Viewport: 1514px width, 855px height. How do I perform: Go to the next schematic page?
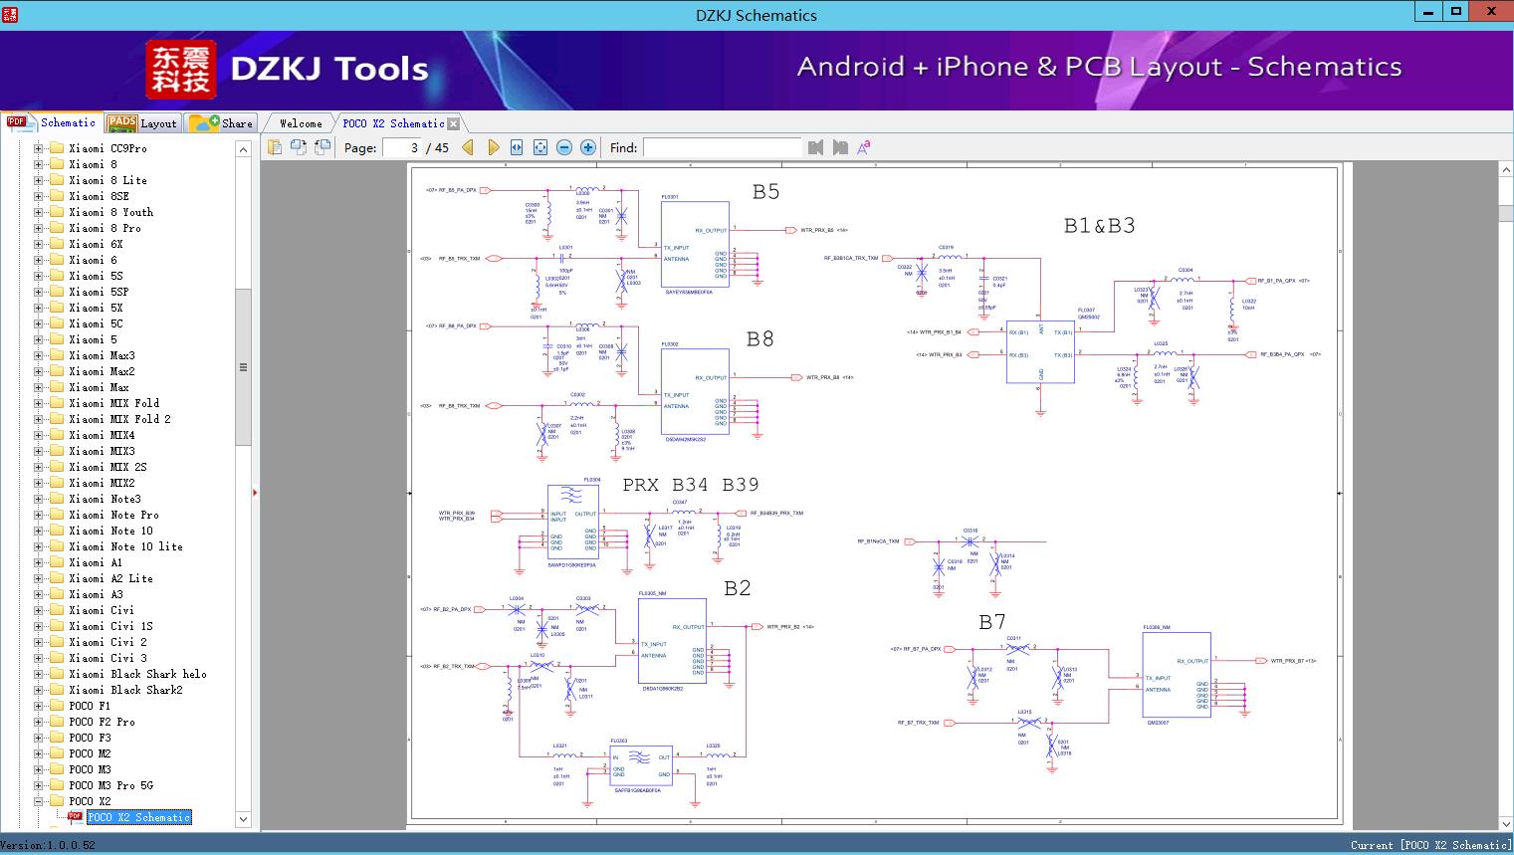[493, 147]
